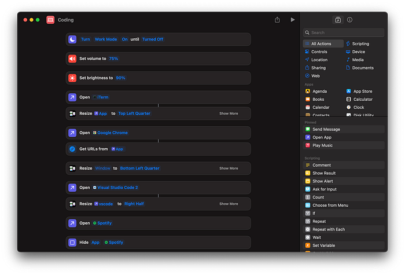Change the Bottom Left Quarter position
This screenshot has height=275, width=405.
coord(140,168)
